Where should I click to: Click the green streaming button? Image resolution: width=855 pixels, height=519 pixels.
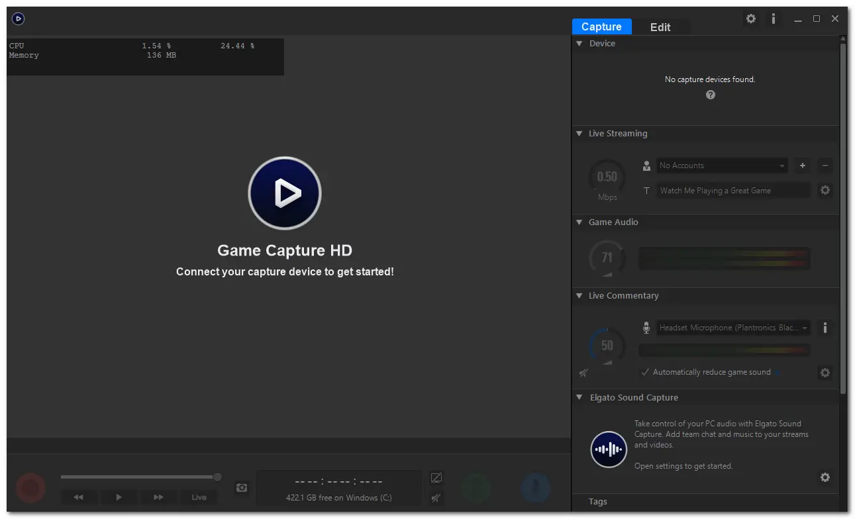click(476, 489)
